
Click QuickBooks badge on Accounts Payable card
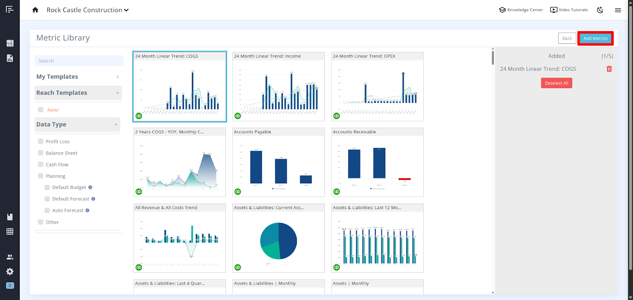(x=238, y=192)
